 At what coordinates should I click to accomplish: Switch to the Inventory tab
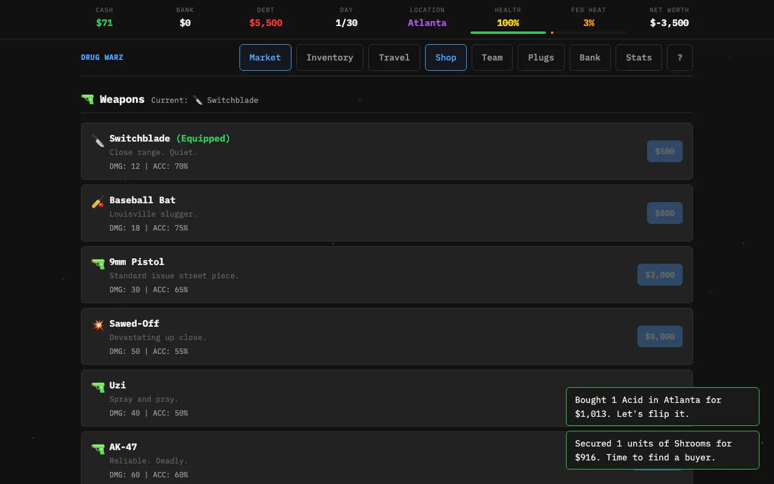point(330,57)
